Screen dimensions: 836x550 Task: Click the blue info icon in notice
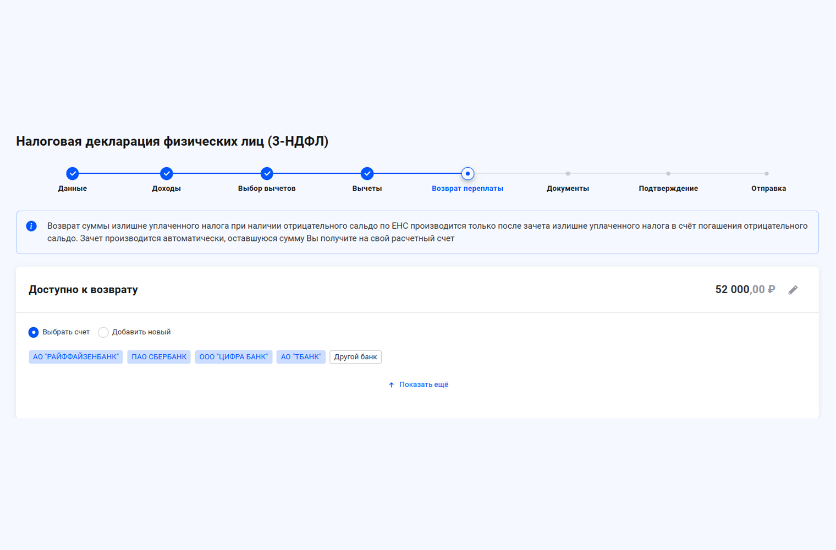[x=31, y=226]
